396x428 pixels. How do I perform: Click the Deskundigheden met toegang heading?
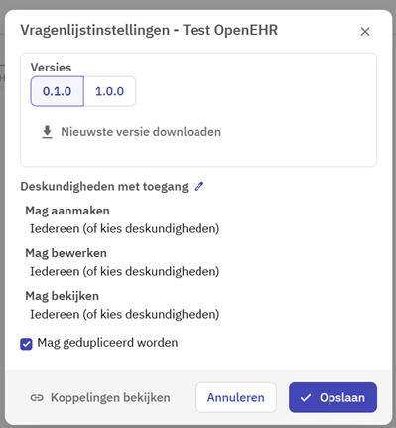tap(104, 187)
